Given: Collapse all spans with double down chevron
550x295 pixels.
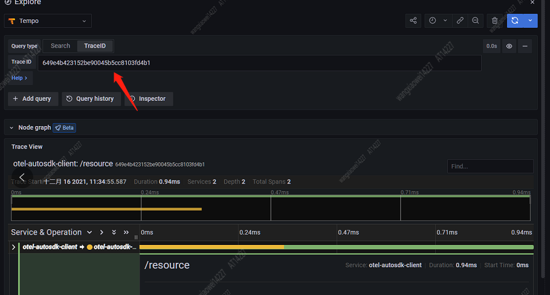Looking at the screenshot, I should click(114, 232).
